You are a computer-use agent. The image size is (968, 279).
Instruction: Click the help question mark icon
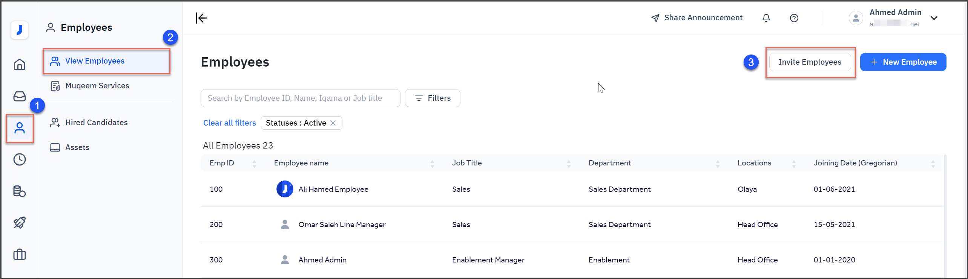(x=794, y=18)
